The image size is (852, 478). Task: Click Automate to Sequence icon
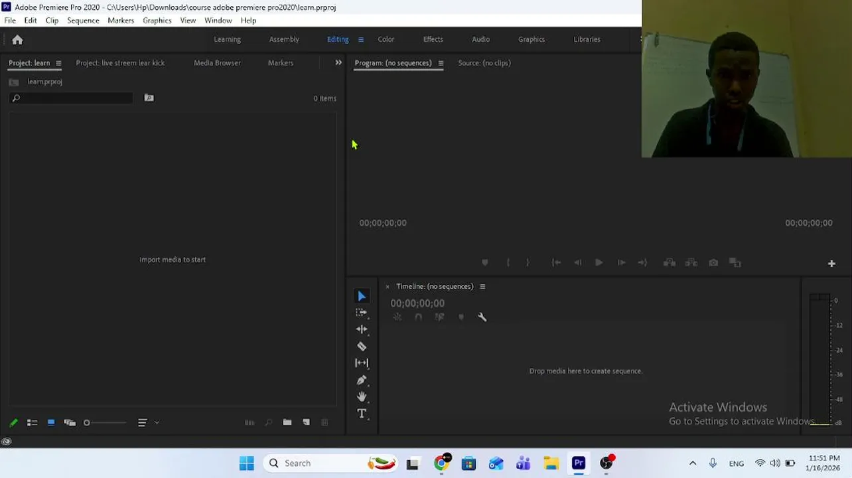tap(249, 422)
